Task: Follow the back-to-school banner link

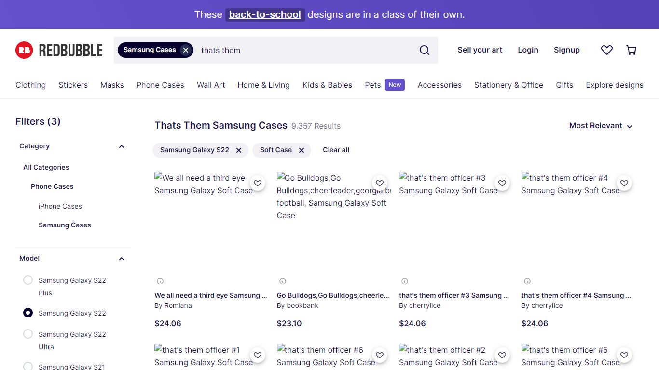Action: point(265,14)
